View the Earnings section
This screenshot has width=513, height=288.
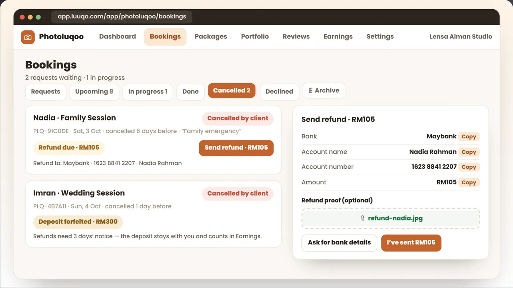pyautogui.click(x=338, y=36)
